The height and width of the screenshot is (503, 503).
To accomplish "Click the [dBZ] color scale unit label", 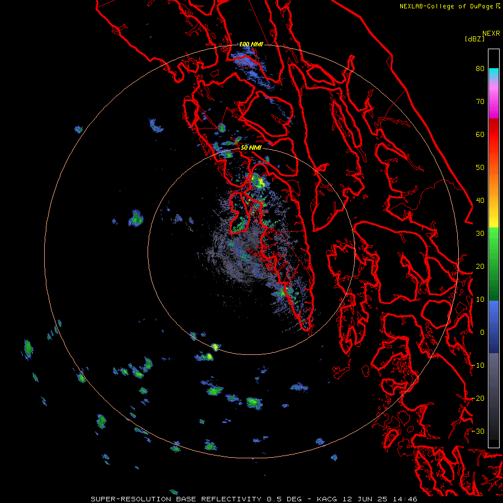I will (474, 39).
